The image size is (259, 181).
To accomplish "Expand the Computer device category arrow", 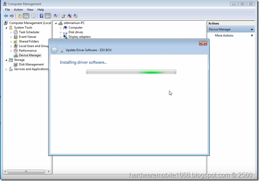I will 61,28.
